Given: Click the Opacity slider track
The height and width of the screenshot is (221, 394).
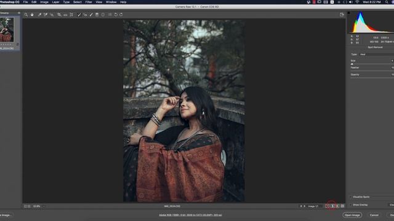Looking at the screenshot, I should tap(372, 78).
